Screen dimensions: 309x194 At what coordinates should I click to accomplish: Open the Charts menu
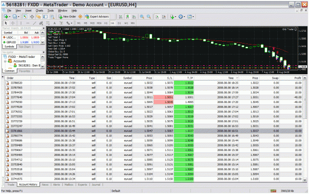pos(39,10)
